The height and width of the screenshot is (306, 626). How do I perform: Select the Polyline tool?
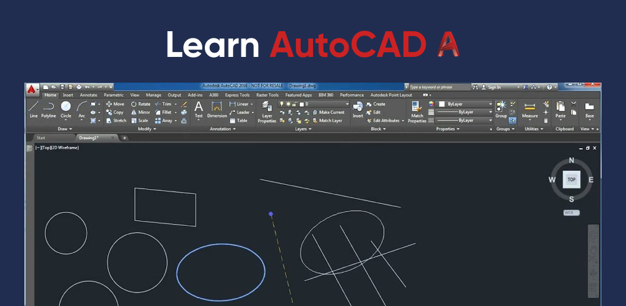[49, 110]
